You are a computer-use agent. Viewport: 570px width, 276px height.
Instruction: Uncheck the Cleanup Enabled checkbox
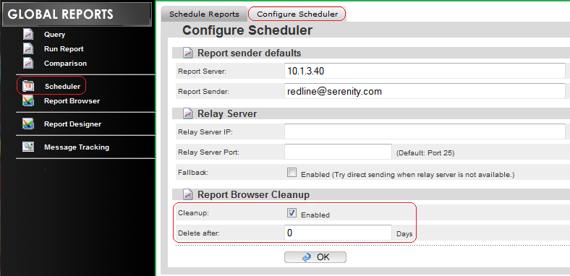(292, 213)
